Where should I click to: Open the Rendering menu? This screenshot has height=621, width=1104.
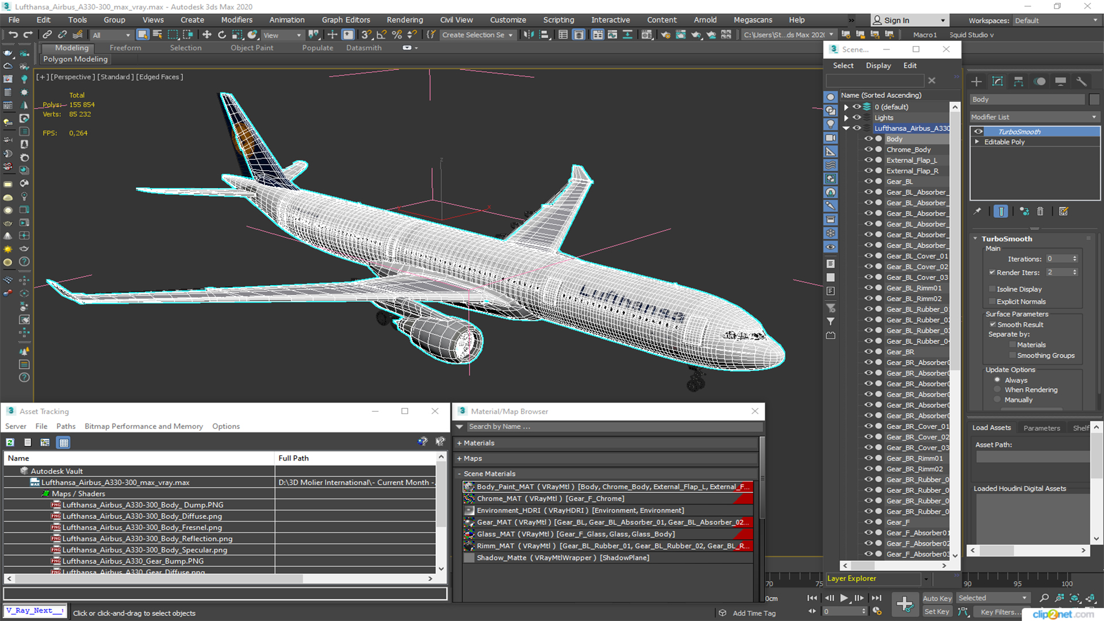pos(404,20)
